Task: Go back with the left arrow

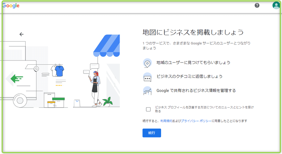Action: 22,34
